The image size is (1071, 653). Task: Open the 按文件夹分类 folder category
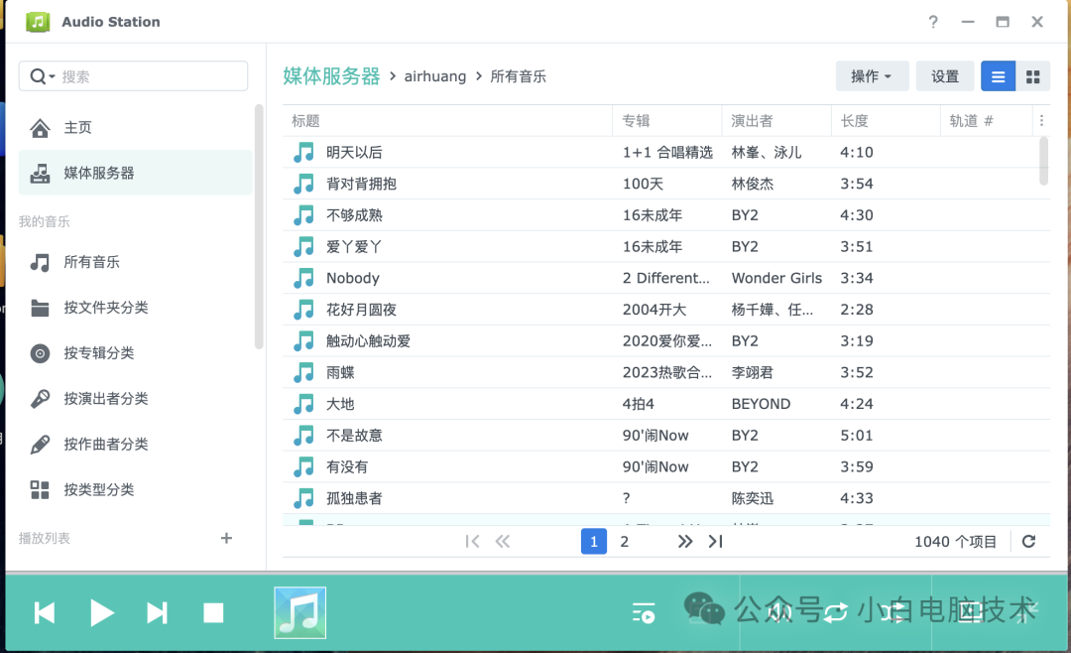[x=99, y=308]
